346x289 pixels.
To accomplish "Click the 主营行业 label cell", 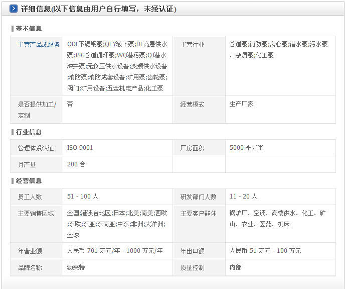I will coord(193,45).
